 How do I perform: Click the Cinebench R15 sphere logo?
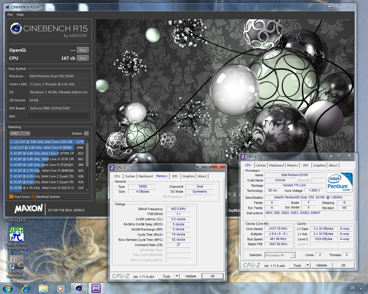click(x=16, y=28)
